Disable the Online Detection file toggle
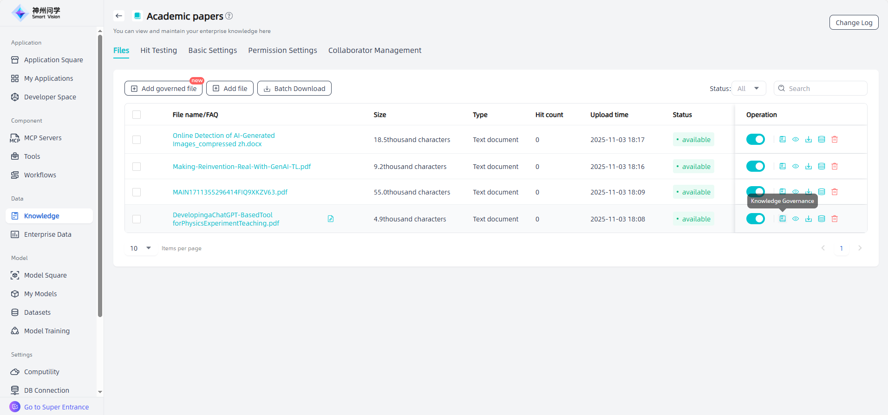This screenshot has width=888, height=415. 755,139
